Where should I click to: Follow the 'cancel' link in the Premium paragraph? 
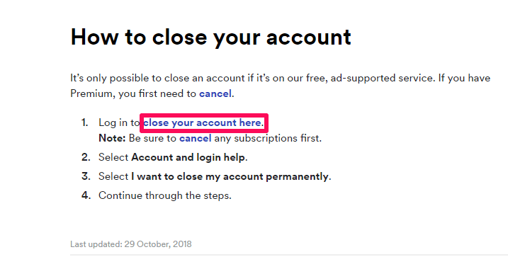[215, 94]
